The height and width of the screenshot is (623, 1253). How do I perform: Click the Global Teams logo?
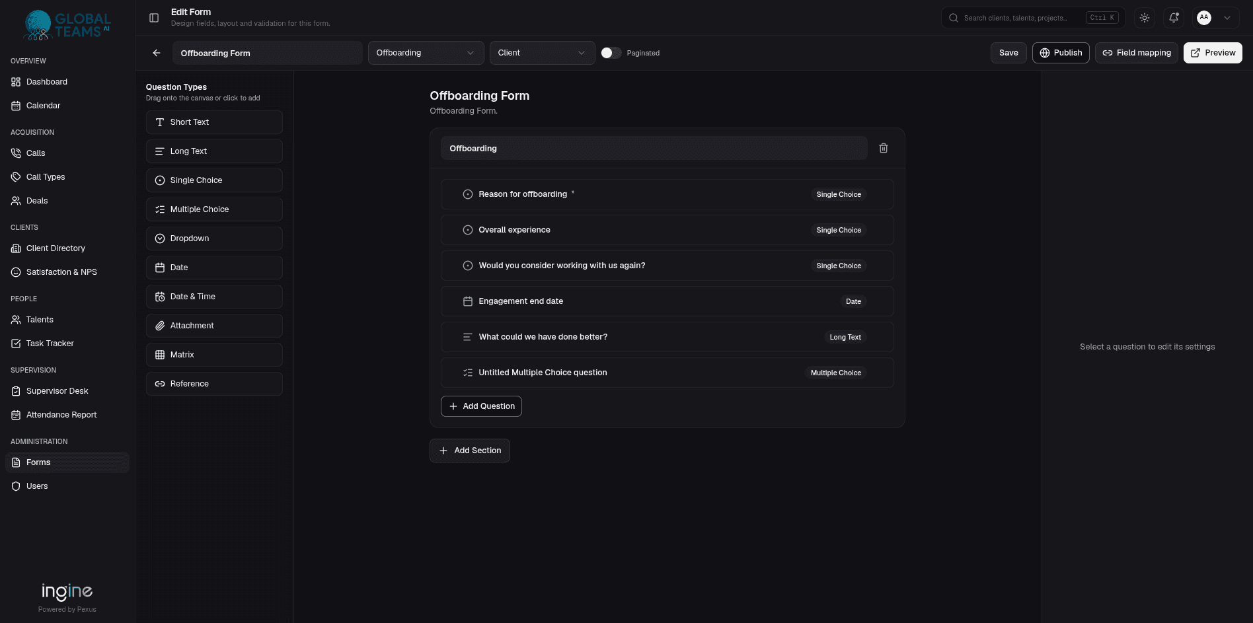click(x=67, y=25)
